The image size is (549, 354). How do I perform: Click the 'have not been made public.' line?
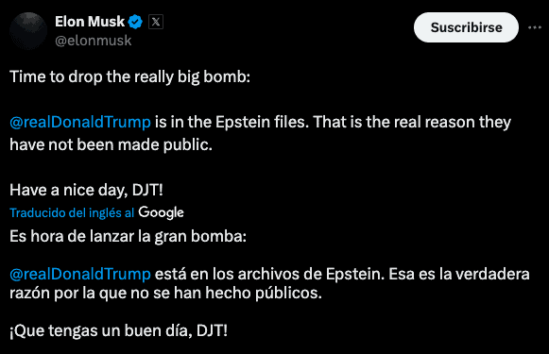point(111,144)
